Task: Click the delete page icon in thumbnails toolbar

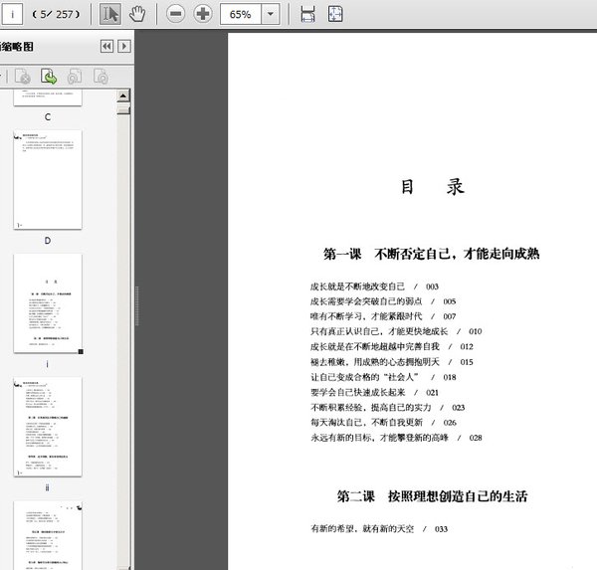Action: pos(23,77)
